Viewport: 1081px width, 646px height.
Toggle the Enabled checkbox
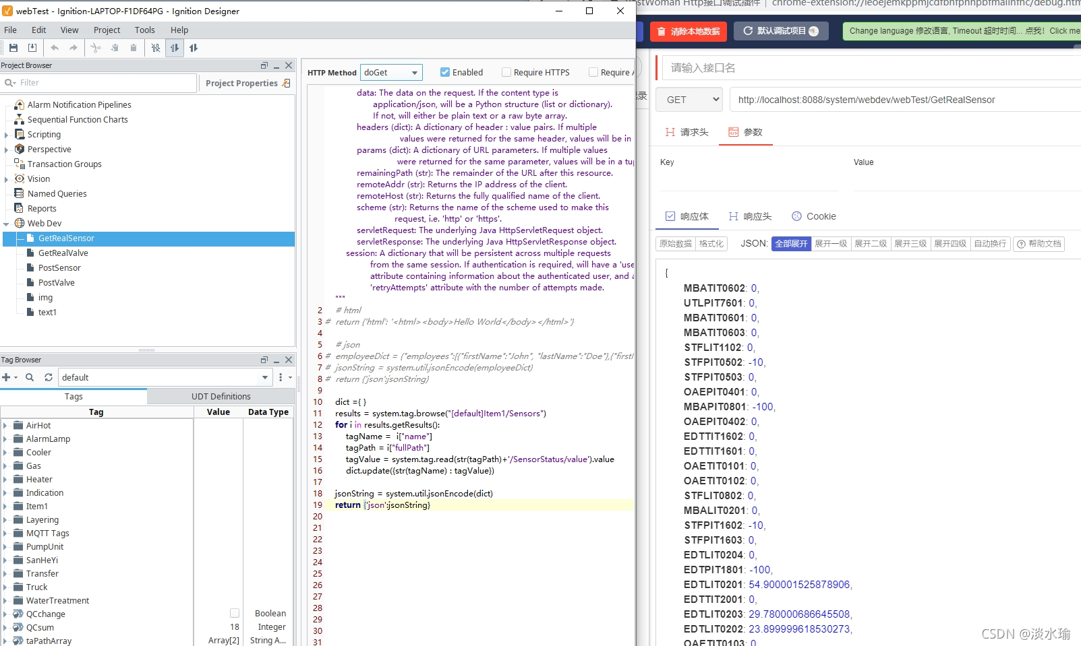coord(445,72)
